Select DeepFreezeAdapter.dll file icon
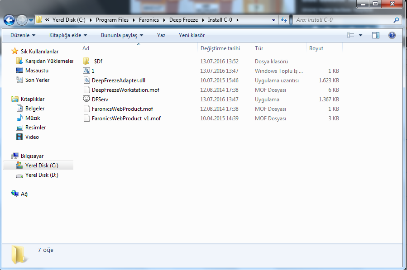 click(x=86, y=81)
